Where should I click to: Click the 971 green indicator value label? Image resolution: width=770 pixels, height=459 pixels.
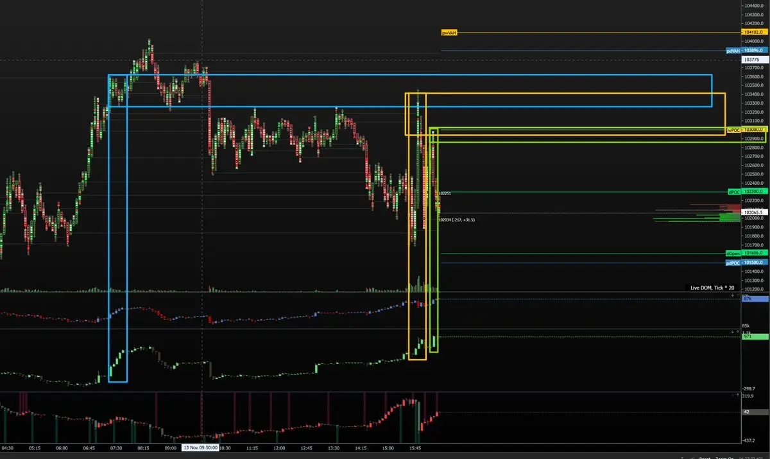point(755,336)
